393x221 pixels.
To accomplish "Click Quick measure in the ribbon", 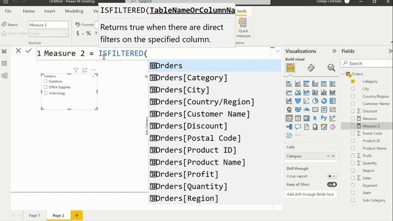I will 243,28.
